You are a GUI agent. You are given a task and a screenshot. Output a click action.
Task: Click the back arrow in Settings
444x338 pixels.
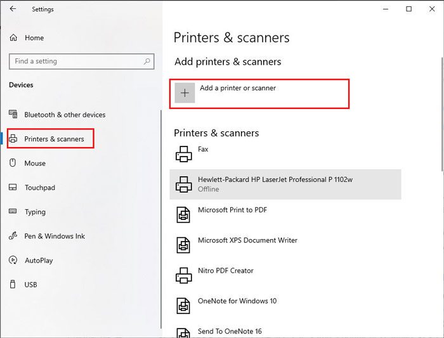[13, 9]
